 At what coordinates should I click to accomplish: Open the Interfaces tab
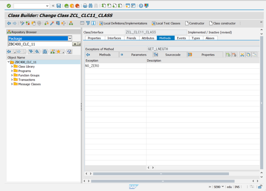coord(114,38)
